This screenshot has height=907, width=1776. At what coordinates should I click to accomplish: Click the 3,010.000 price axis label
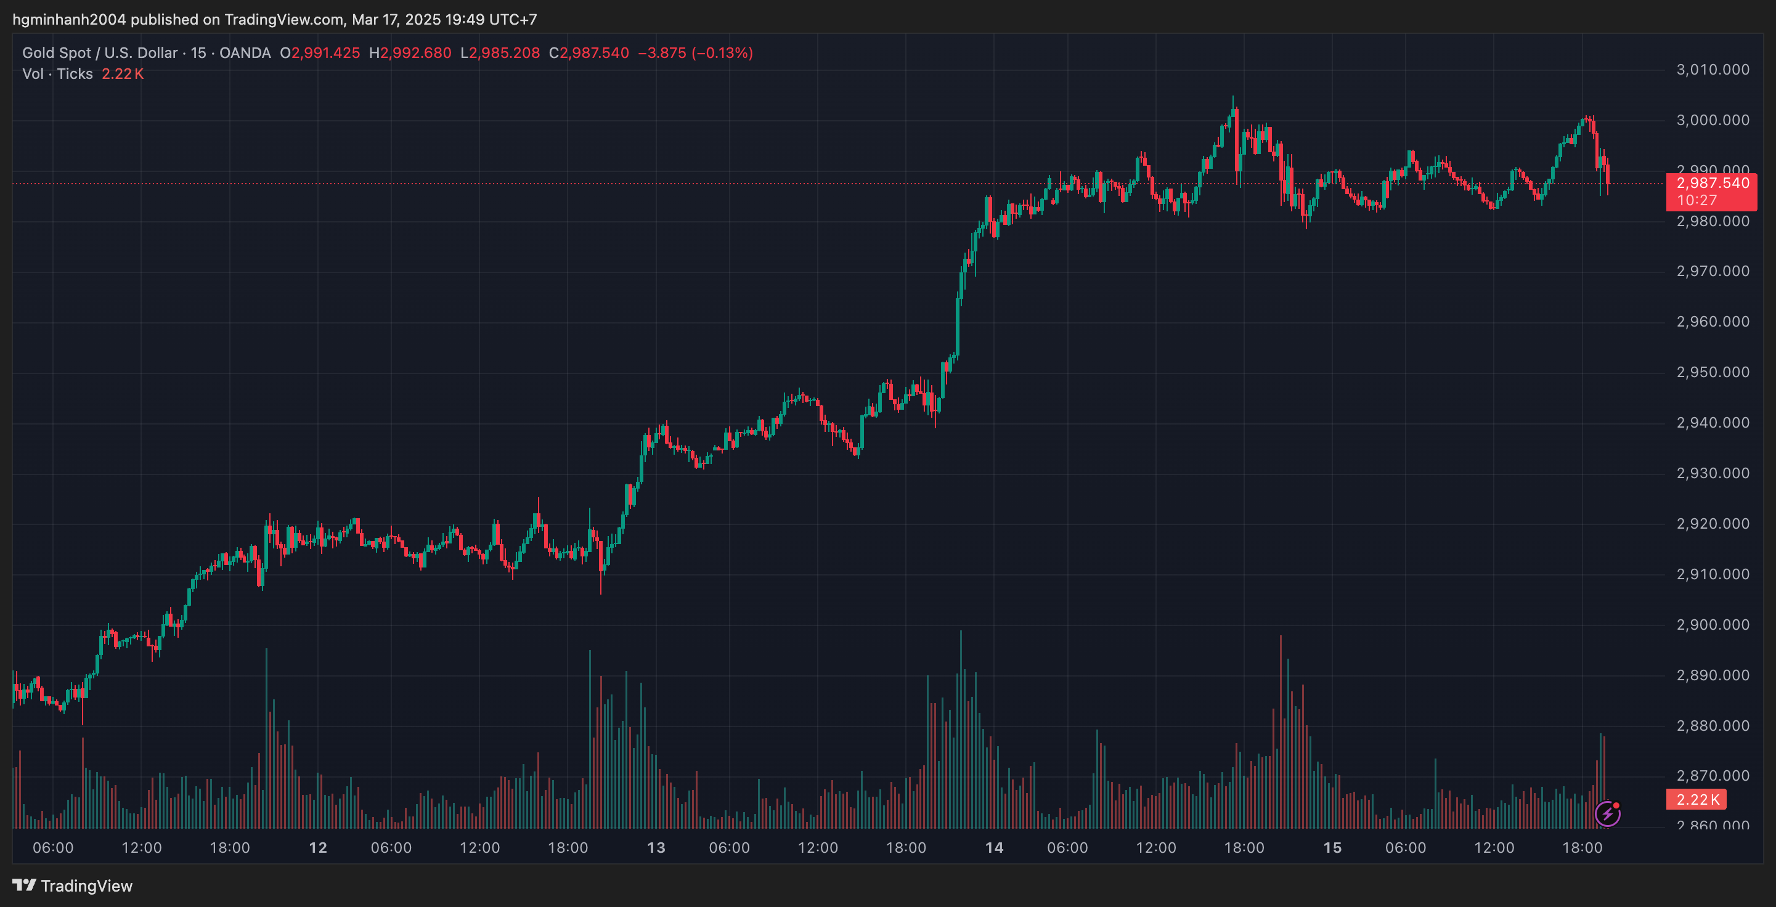tap(1713, 70)
